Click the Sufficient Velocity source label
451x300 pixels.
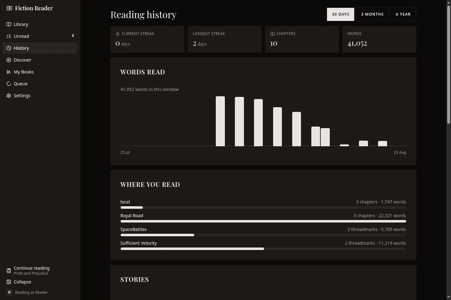pos(138,243)
